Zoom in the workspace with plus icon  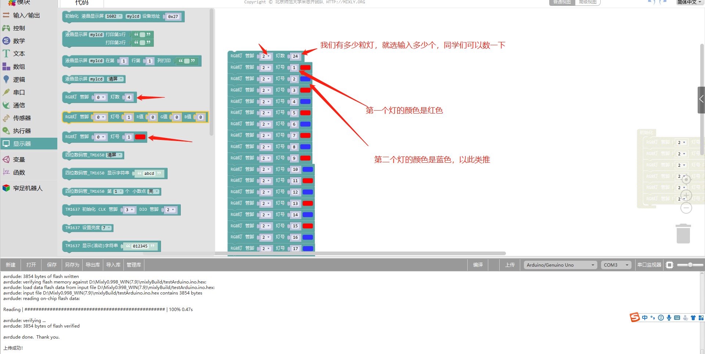(x=686, y=195)
